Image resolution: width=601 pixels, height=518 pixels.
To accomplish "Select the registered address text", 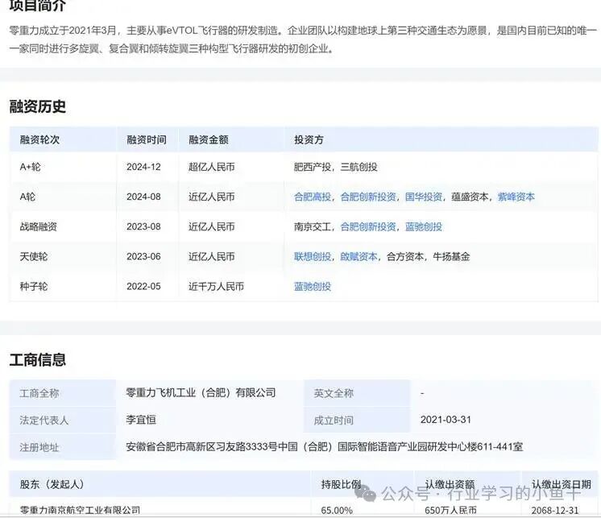I will coord(324,447).
